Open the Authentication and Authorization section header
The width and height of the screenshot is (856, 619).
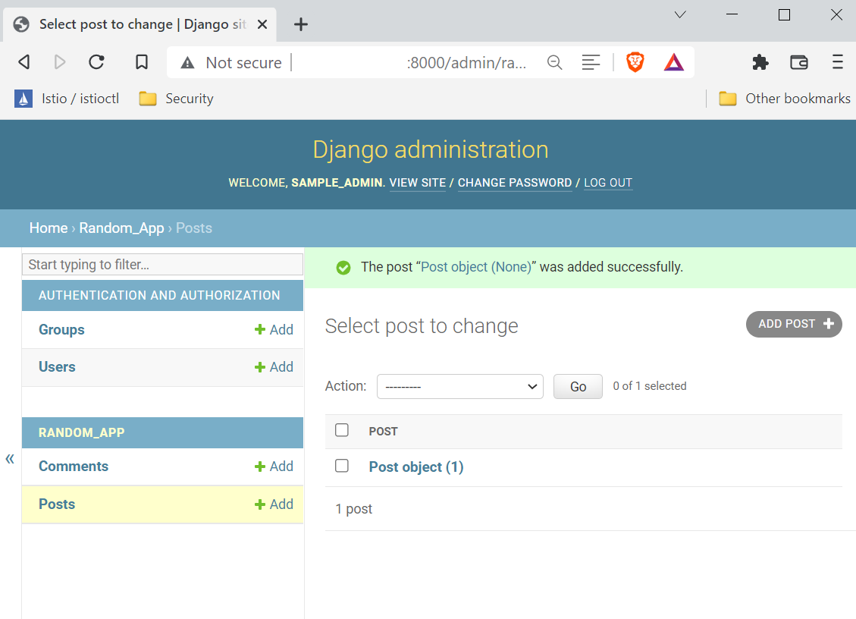tap(159, 295)
